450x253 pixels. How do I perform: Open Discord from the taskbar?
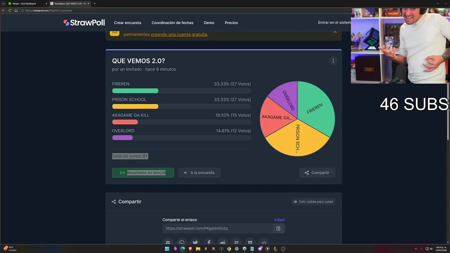[x=260, y=249]
